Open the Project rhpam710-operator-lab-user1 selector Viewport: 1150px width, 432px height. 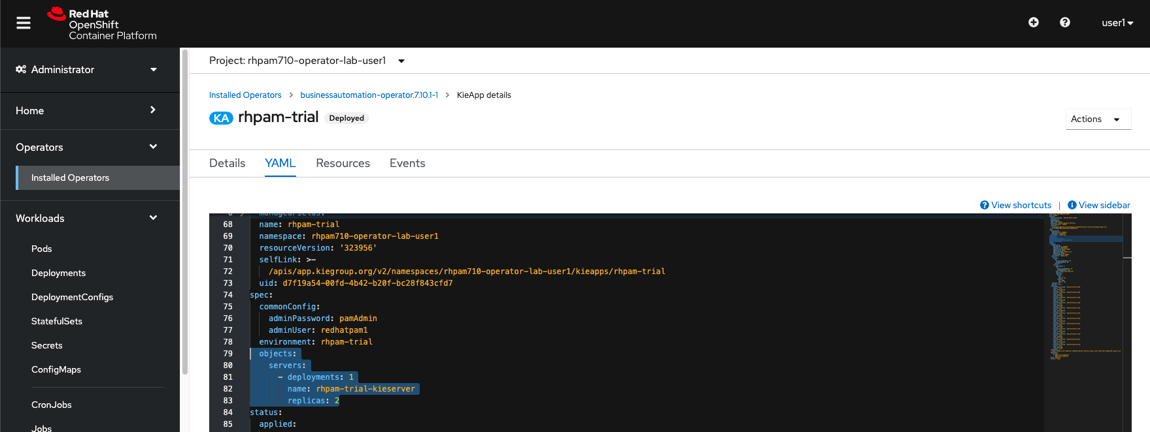307,61
